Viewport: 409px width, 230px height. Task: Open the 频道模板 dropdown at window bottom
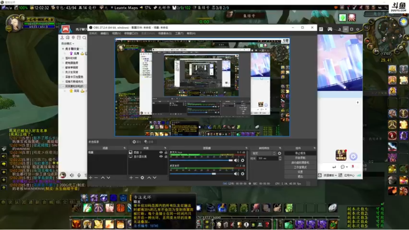pos(330,175)
